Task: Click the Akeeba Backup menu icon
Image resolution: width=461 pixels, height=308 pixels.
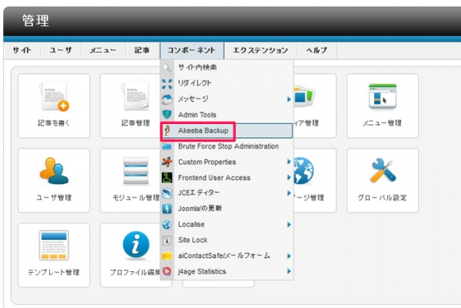Action: click(x=167, y=130)
